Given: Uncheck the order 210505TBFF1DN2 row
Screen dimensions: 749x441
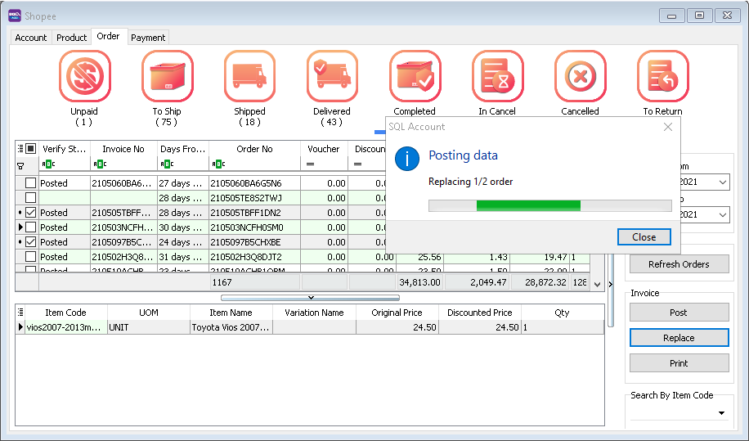Looking at the screenshot, I should pyautogui.click(x=30, y=213).
